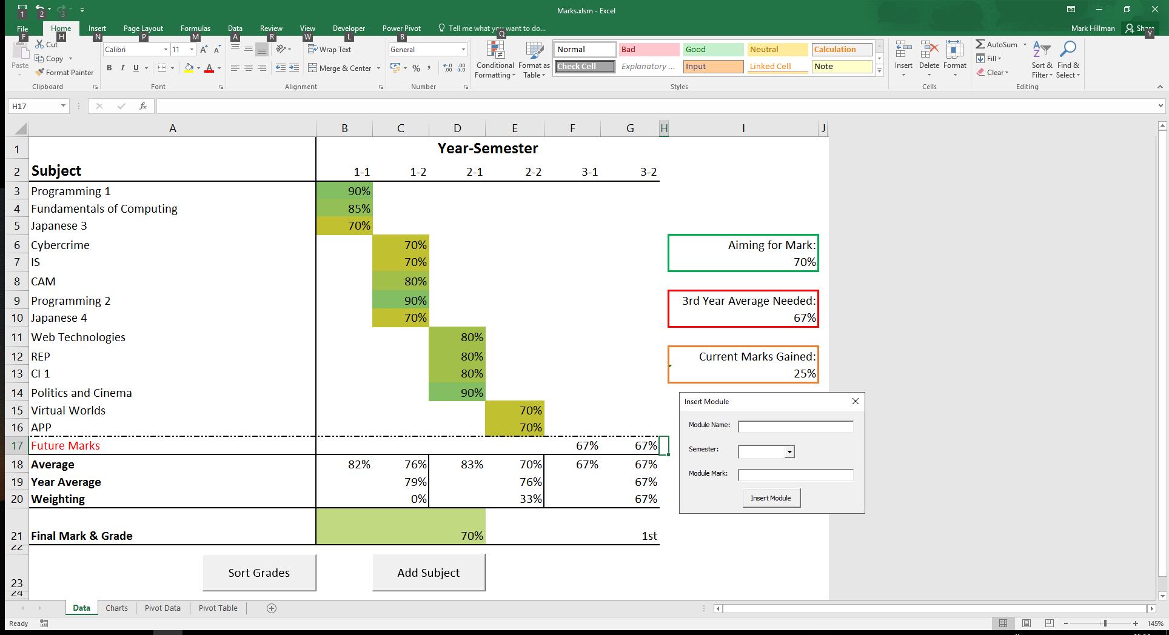Click the Insert Module button

(x=771, y=498)
